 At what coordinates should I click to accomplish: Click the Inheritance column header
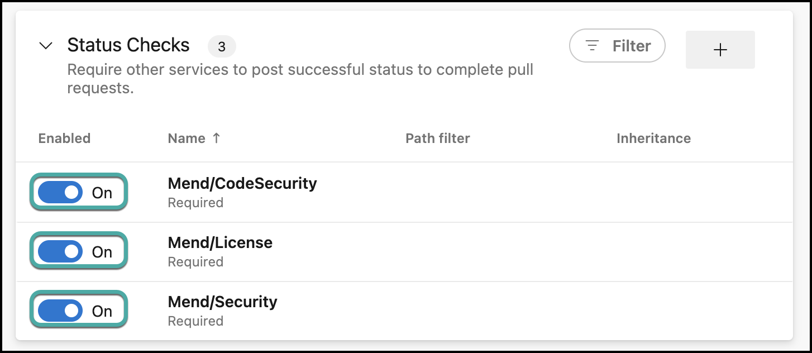click(653, 139)
